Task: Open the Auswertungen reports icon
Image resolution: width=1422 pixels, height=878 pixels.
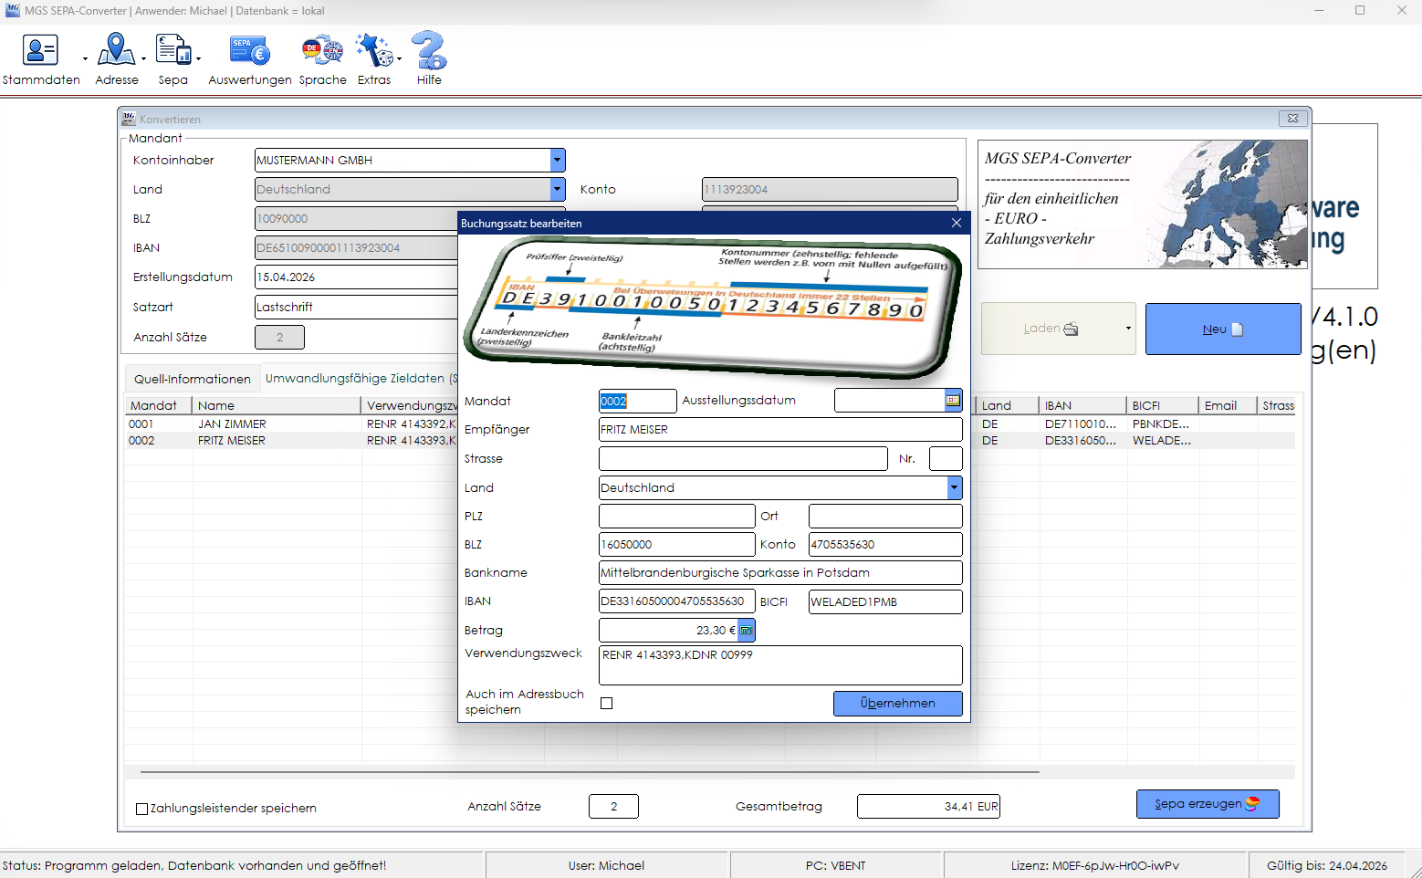Action: point(249,50)
